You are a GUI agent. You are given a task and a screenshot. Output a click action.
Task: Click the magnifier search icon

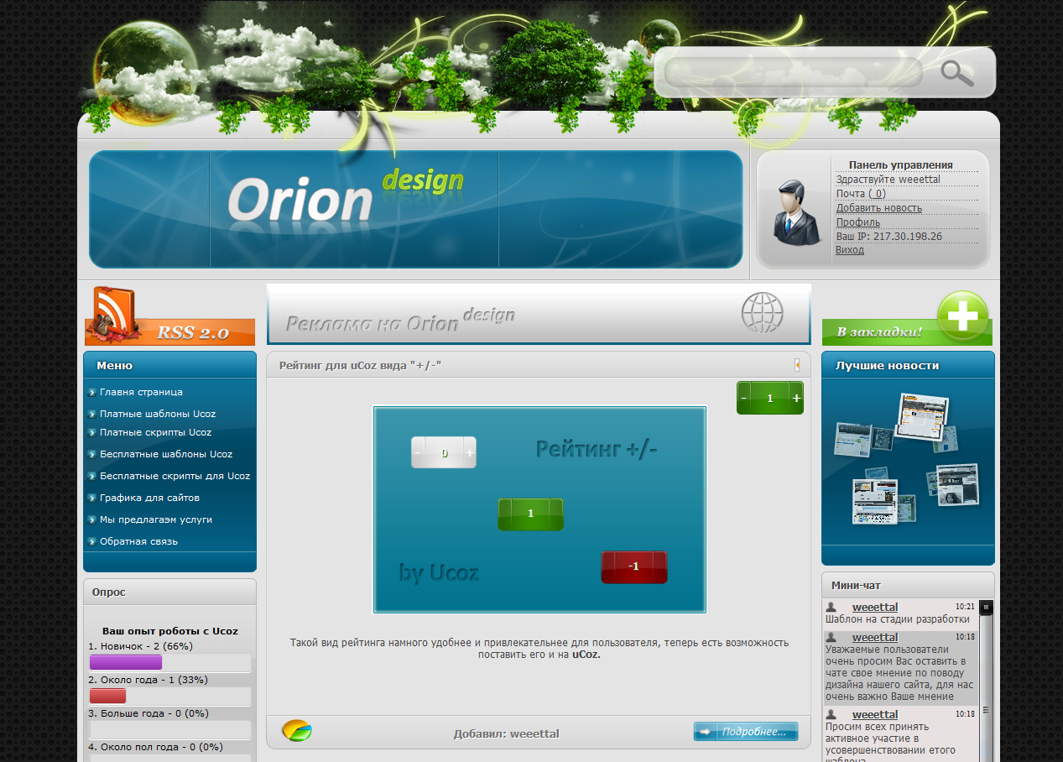tap(957, 74)
